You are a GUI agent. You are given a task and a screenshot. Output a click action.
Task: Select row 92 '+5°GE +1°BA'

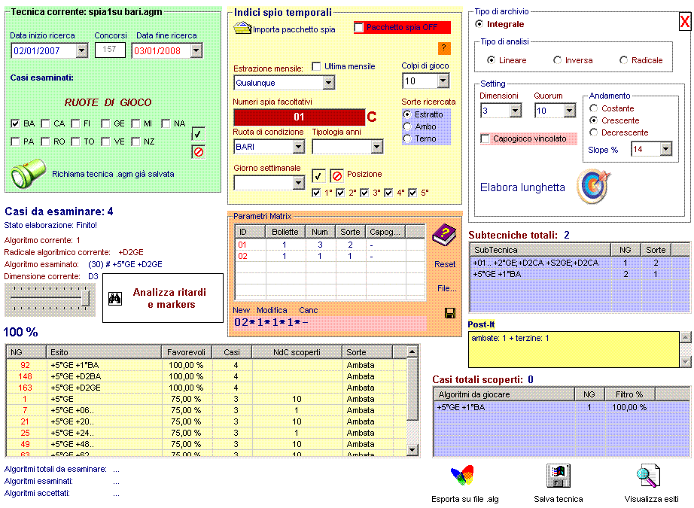(206, 365)
